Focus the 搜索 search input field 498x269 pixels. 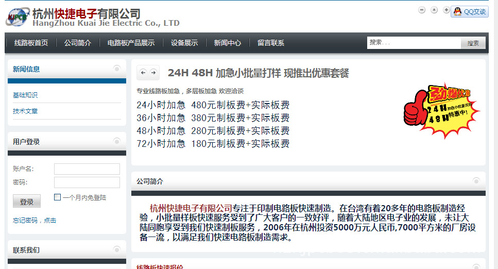pyautogui.click(x=413, y=42)
